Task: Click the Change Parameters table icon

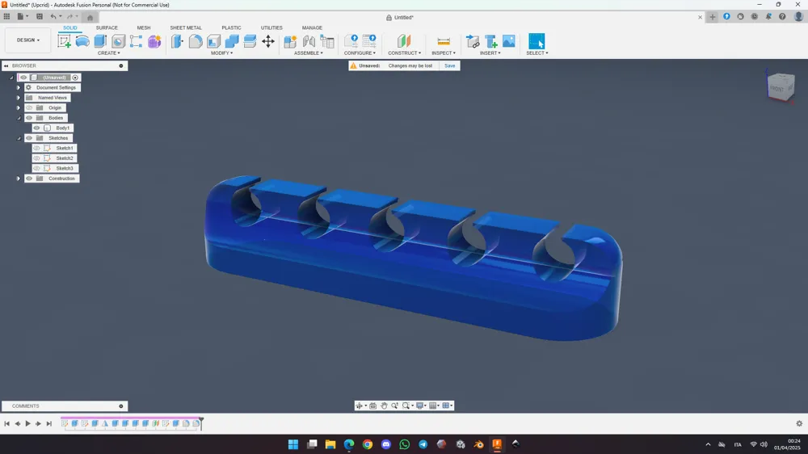Action: coord(327,41)
